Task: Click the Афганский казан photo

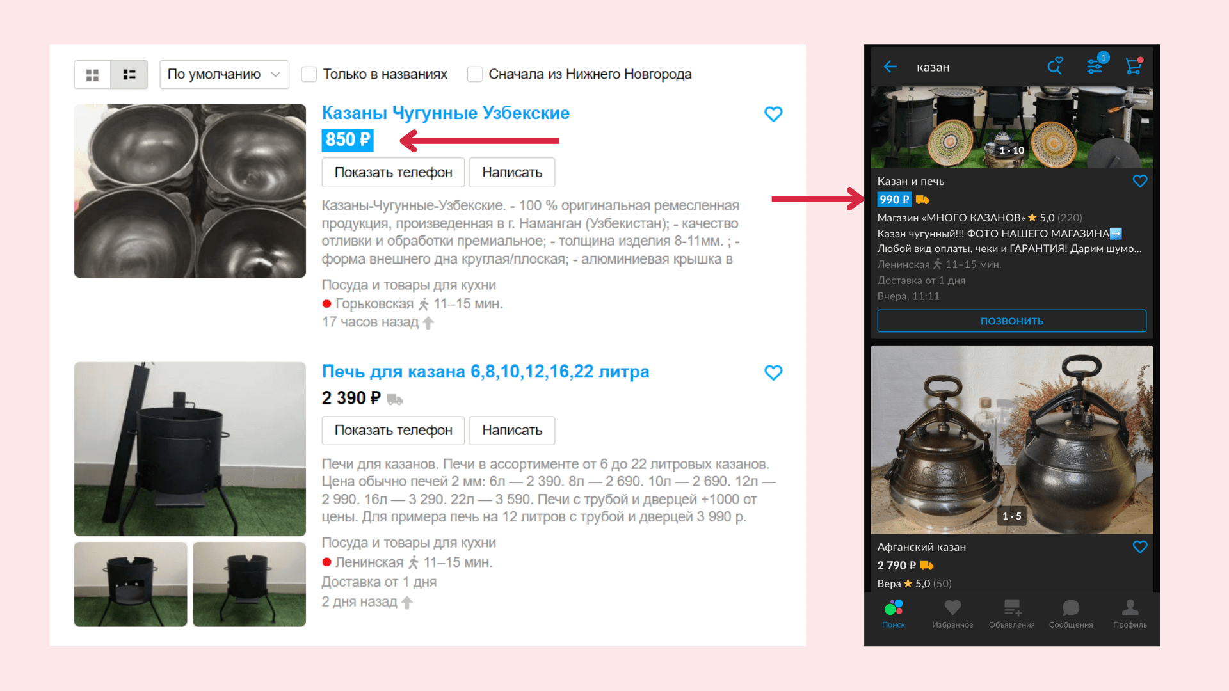Action: (1011, 440)
